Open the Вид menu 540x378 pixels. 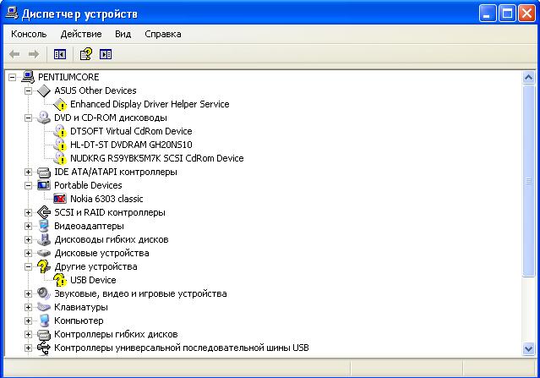[123, 34]
